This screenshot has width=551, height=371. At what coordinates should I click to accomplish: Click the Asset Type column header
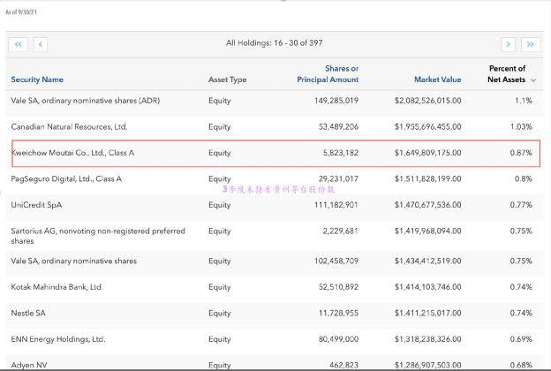(227, 79)
